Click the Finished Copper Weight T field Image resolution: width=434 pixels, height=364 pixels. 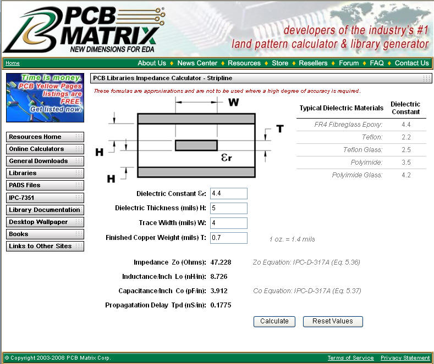pos(229,238)
